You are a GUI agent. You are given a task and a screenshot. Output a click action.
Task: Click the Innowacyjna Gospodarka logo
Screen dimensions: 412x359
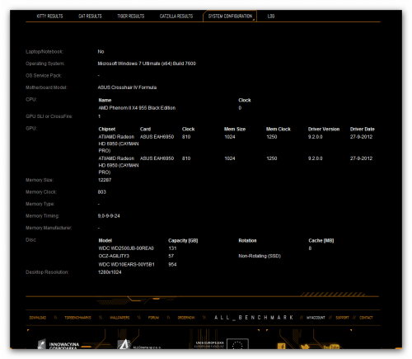click(59, 345)
